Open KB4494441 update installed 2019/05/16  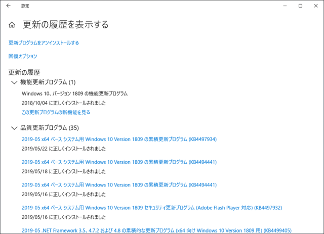coord(119,185)
